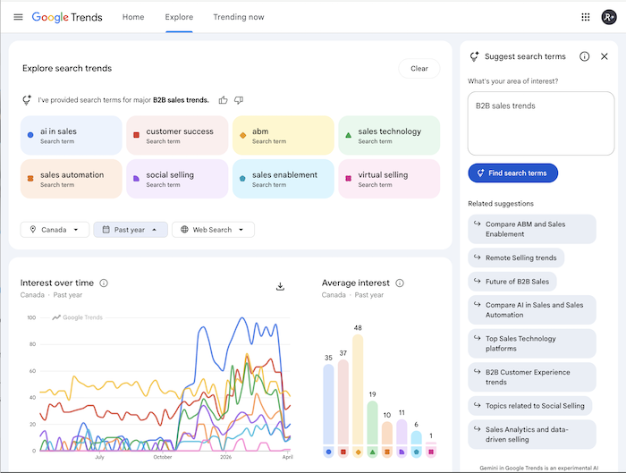Select the 'ai in sales' search term chip
Viewport: 626px width, 473px height.
tap(71, 135)
